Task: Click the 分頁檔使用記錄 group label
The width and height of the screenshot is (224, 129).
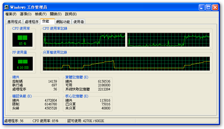Action: point(55,52)
